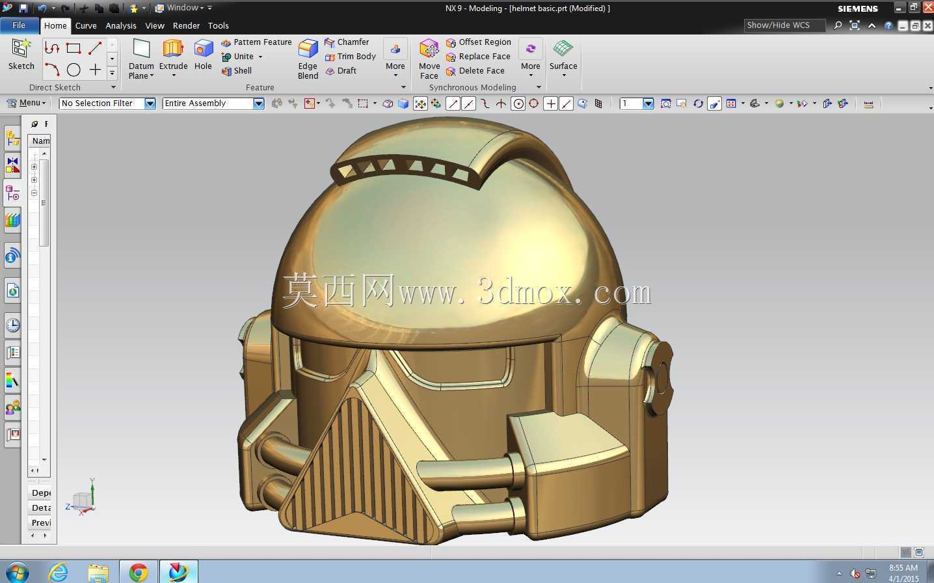Screen dimensions: 934x583
Task: Switch to the Analysis ribbon tab
Action: coord(121,26)
